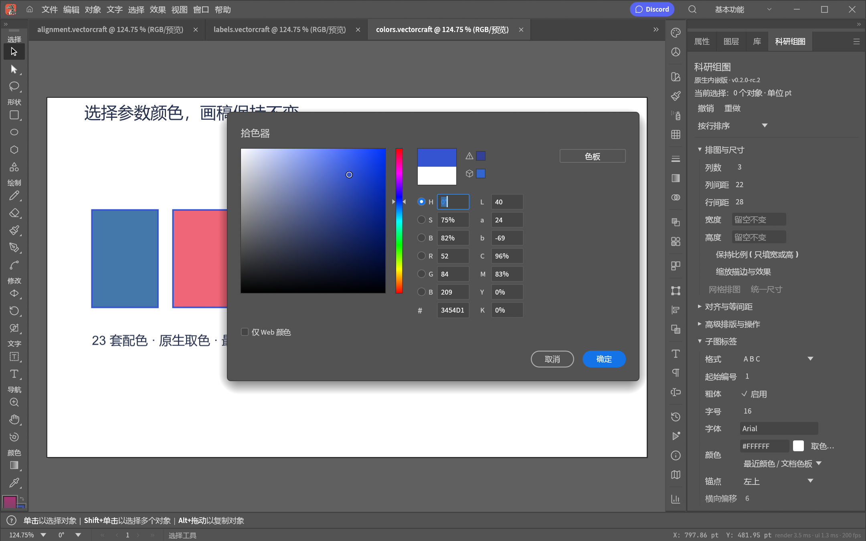This screenshot has width=866, height=541.
Task: Select the Eyedropper tool
Action: pos(14,482)
